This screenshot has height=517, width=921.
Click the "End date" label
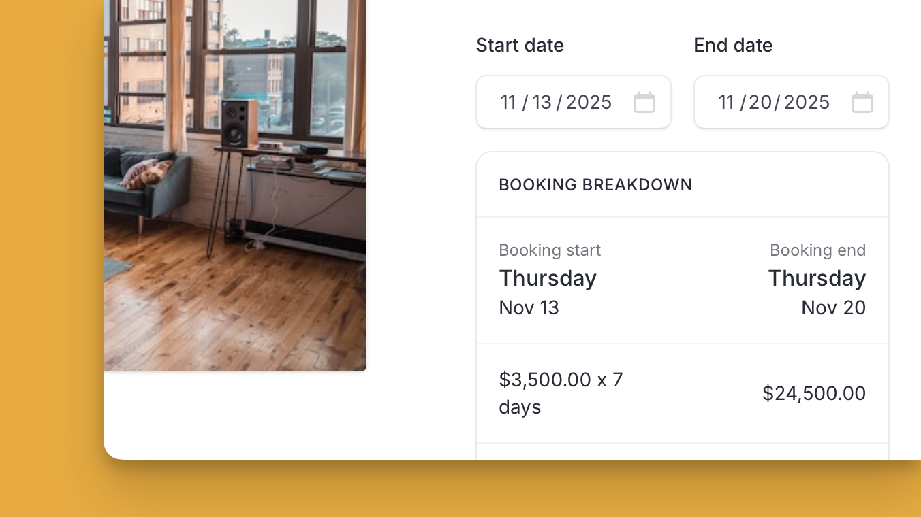click(x=733, y=45)
